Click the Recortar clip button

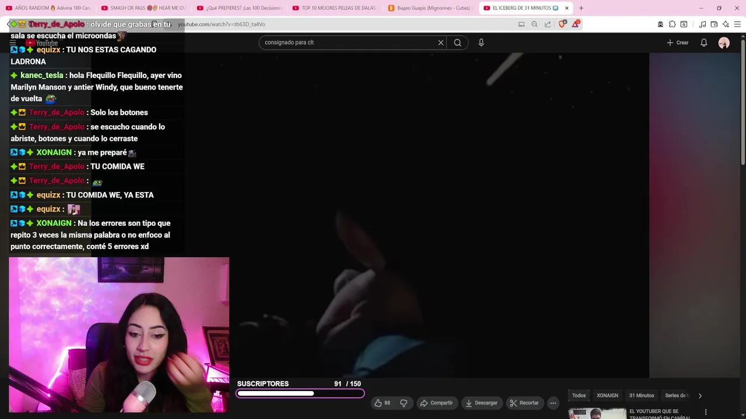pos(524,403)
